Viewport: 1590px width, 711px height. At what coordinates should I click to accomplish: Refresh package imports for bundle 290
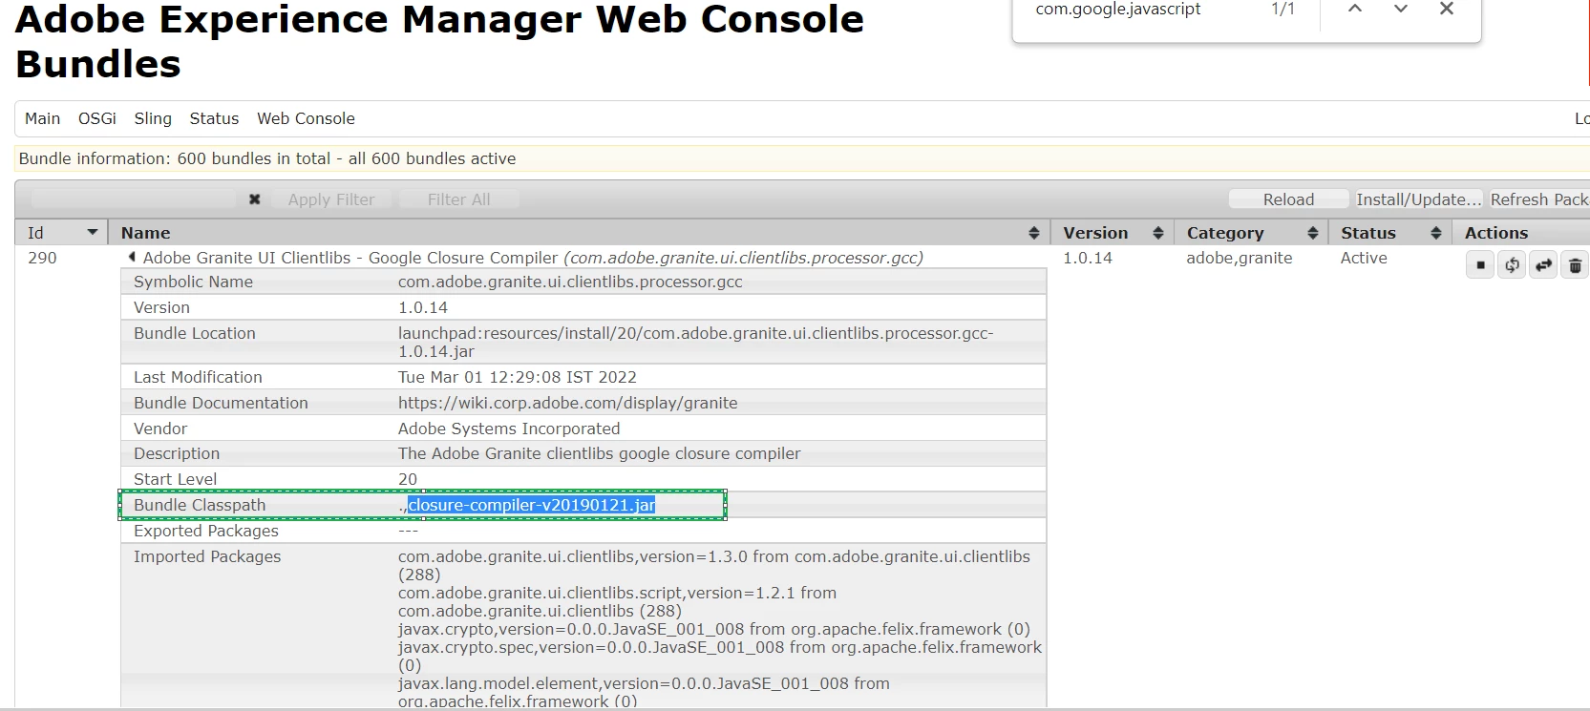point(1512,265)
